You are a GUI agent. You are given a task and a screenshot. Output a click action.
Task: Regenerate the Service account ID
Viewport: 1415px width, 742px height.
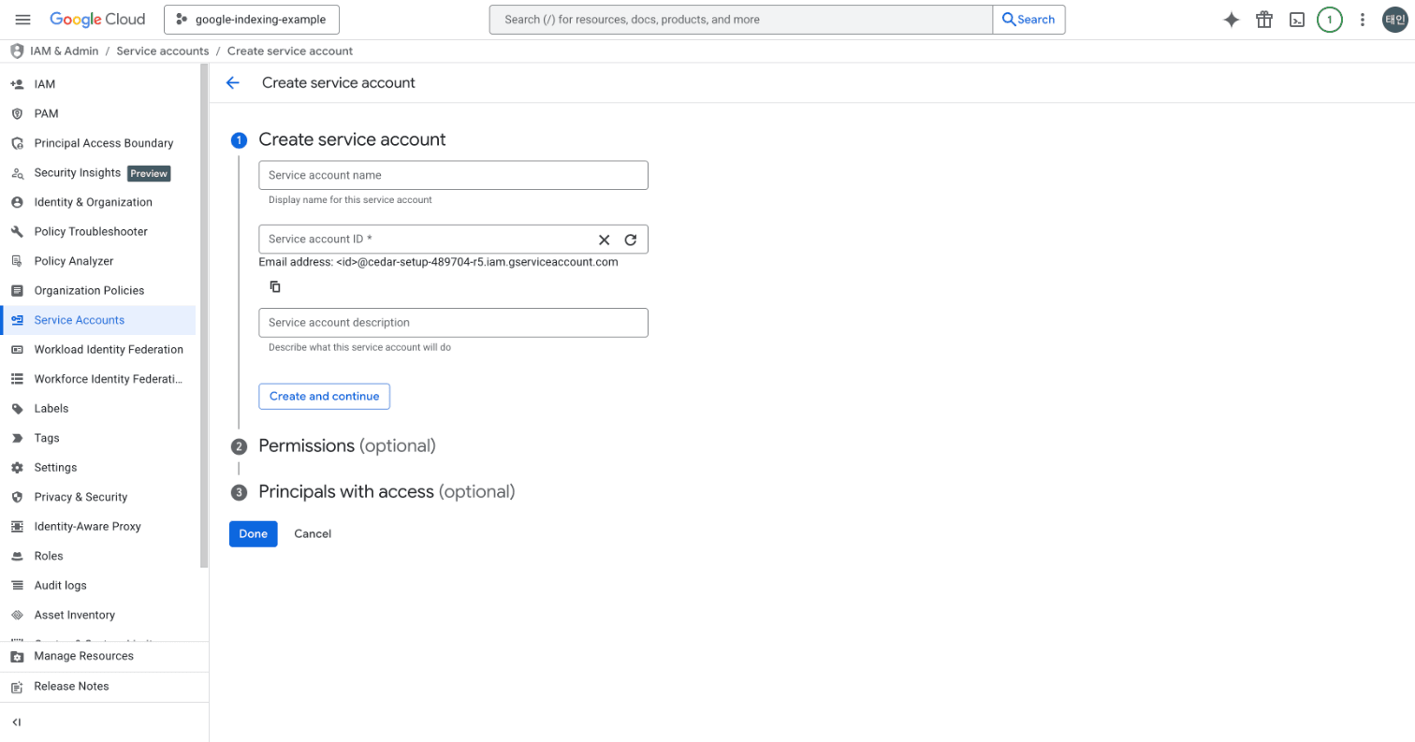631,240
